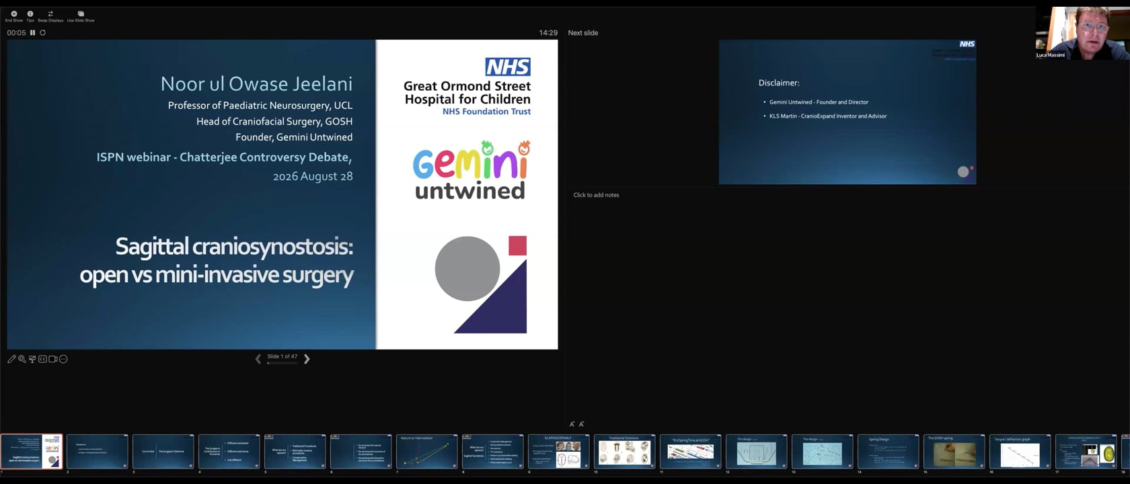The height and width of the screenshot is (484, 1130).
Task: Select slide 4 Surgeon's Contribution thumbnail
Action: [x=229, y=452]
